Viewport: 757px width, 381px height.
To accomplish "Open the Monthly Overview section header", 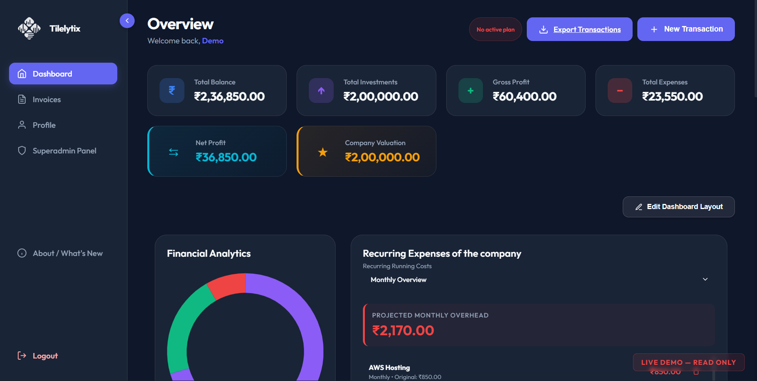I will click(x=539, y=280).
